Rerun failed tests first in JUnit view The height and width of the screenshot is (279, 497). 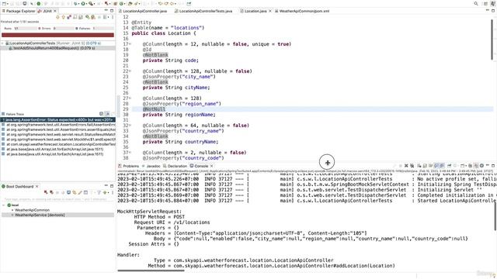[x=93, y=17]
